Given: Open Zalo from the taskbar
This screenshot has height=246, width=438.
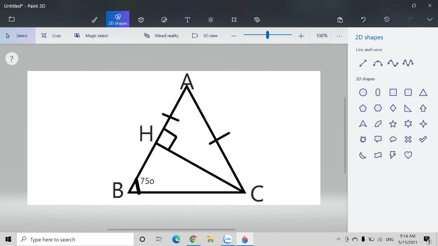Looking at the screenshot, I should click(228, 239).
